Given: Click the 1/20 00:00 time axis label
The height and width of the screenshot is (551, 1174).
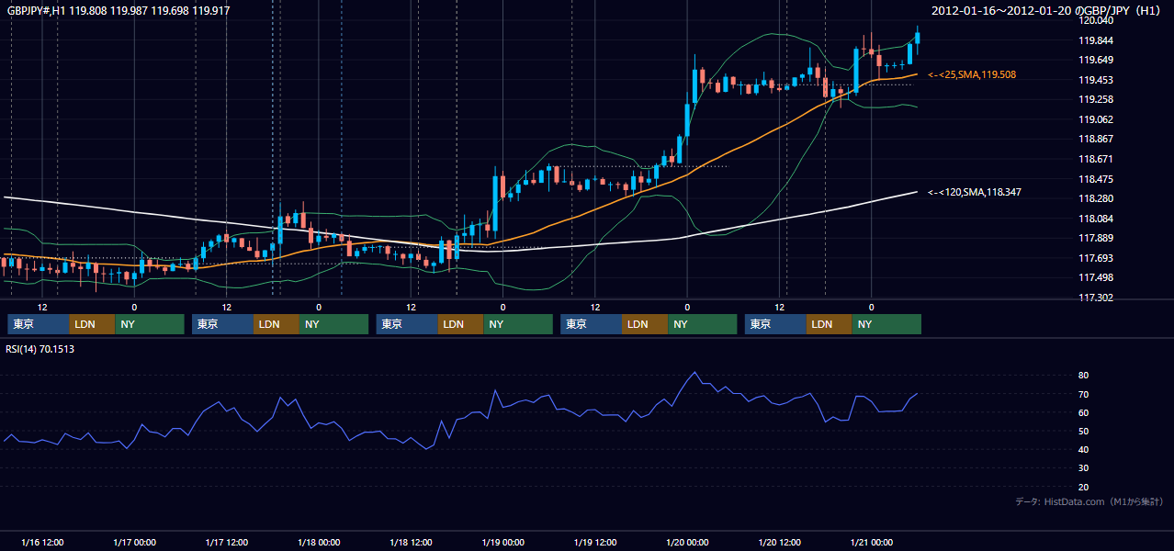Looking at the screenshot, I should click(687, 543).
